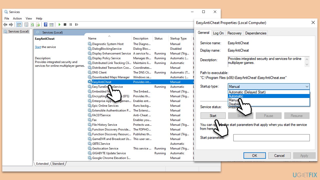Screen dimensions: 320x180
Task: Restart the service with restart toolbar icon
Action: 76,24
